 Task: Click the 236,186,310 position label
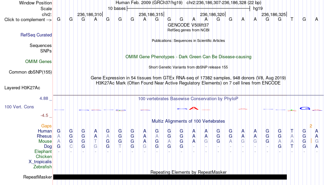[x=89, y=14]
